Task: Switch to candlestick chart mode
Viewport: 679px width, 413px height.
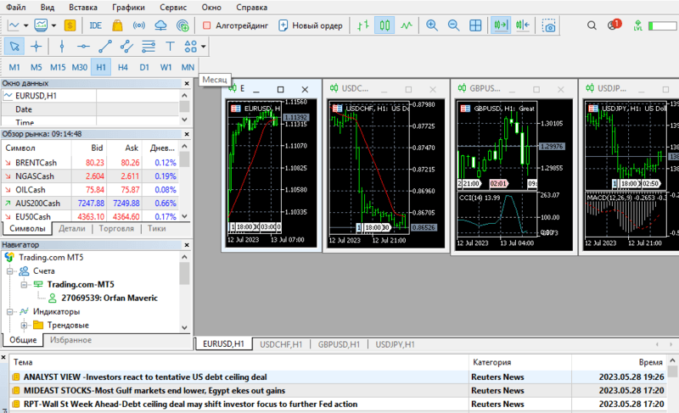Action: (x=384, y=25)
